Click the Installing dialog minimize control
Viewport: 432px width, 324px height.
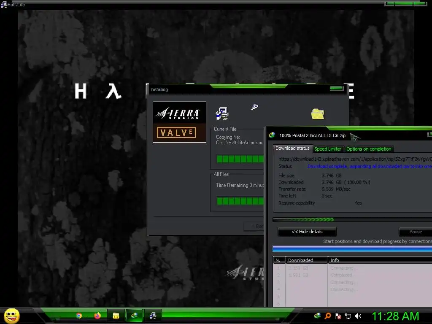pos(337,89)
